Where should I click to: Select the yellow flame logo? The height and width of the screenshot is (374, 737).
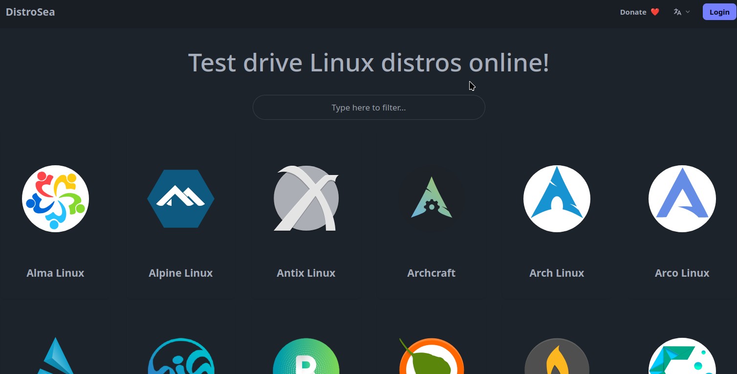tap(557, 356)
